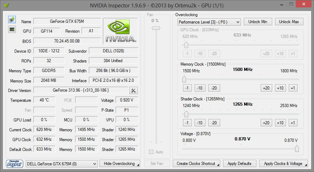The image size is (314, 172).
Task: Click the Interface value PCI-E 2.0 x16
Action: coord(113,80)
